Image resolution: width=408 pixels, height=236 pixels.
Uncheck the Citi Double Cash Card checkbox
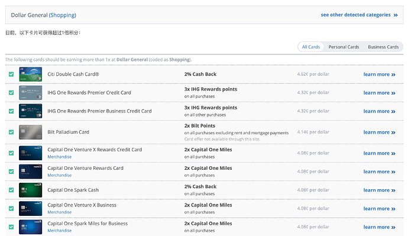click(x=11, y=74)
